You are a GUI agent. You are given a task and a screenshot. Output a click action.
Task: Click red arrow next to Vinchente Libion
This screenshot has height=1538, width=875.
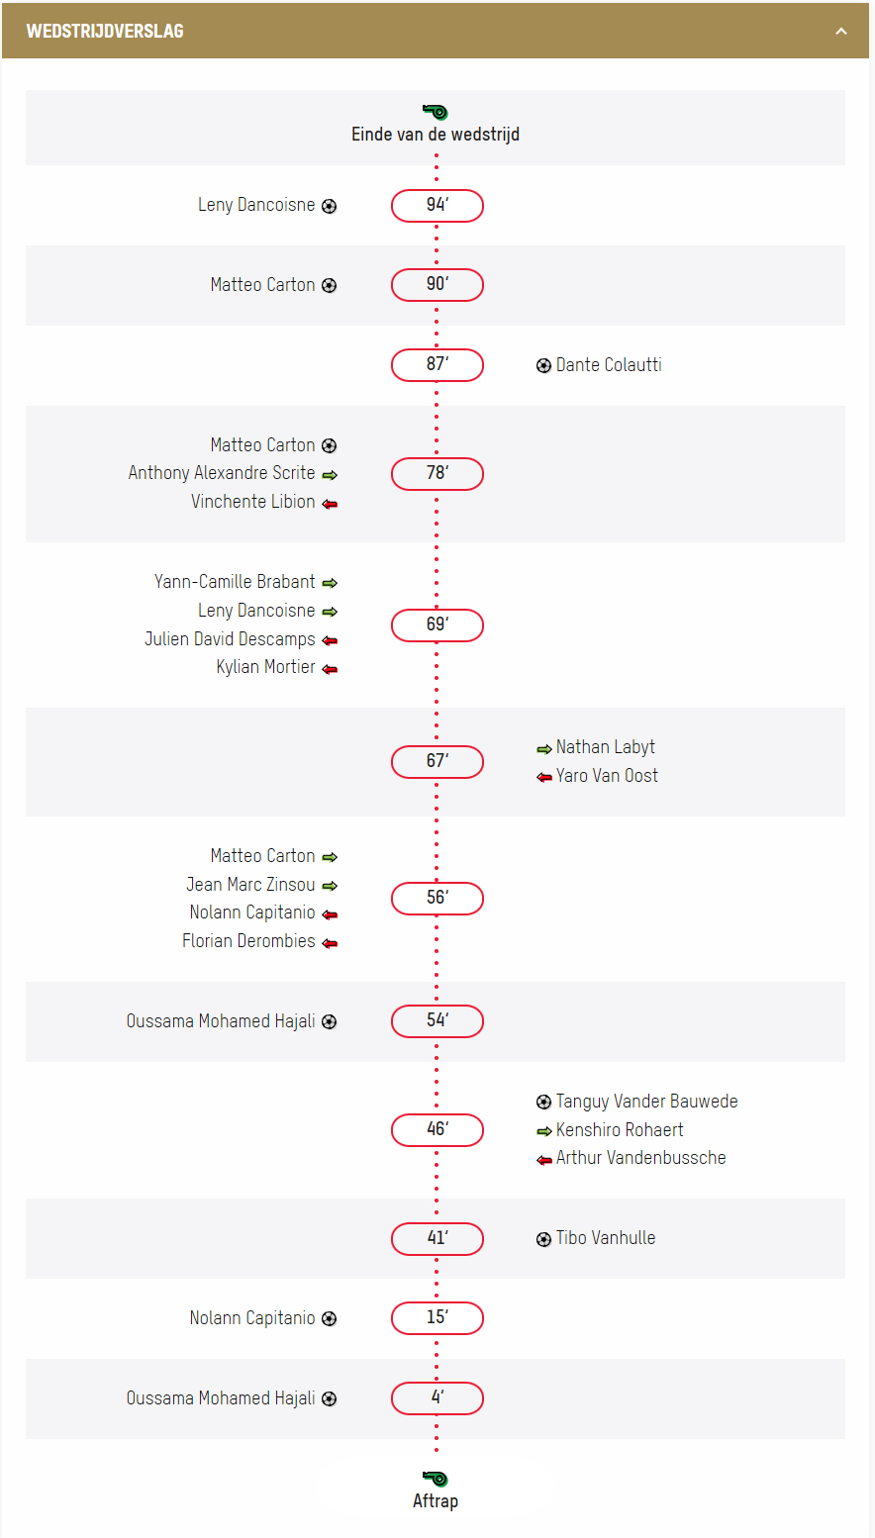pos(330,504)
